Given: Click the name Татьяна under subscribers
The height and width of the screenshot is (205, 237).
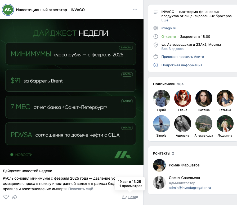Looking at the screenshot, I should (x=225, y=110).
